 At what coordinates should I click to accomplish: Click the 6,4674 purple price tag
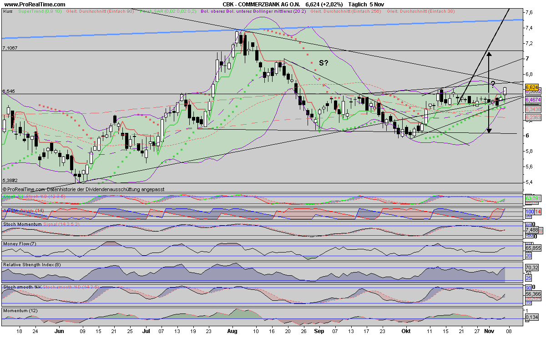533,99
